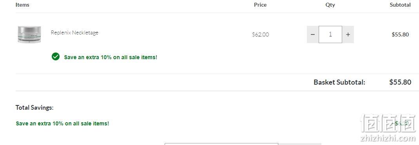
Task: Select the quantity input field
Action: (x=330, y=34)
